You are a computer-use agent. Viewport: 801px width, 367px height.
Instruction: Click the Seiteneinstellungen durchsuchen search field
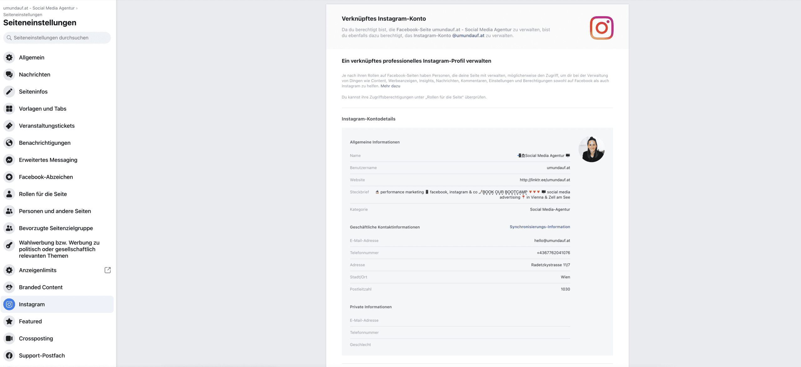click(57, 38)
